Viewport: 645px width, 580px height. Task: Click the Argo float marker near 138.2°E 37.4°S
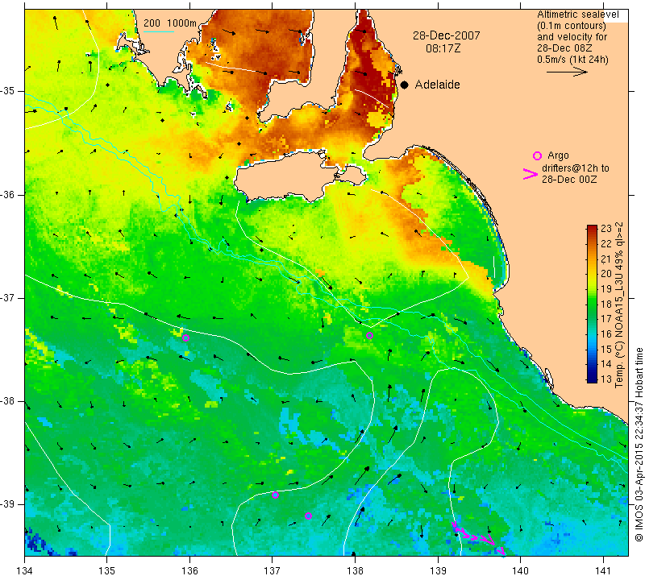click(369, 335)
